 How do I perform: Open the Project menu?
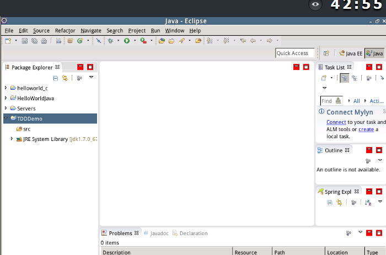point(137,30)
